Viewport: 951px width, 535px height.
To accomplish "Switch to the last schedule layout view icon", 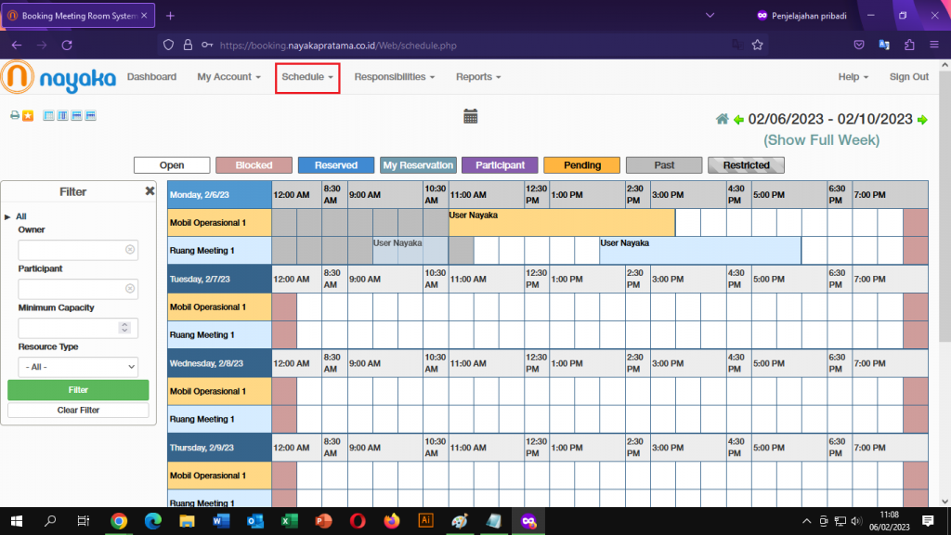I will click(x=91, y=116).
